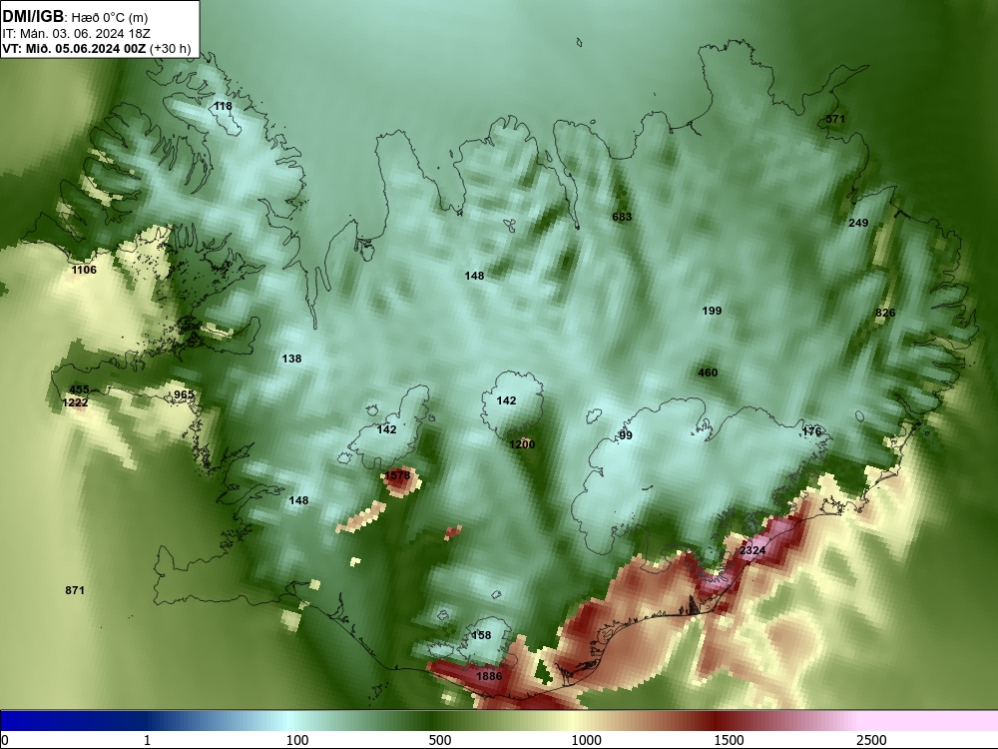Select the 176 value label
Screen dimensions: 998x749
[x=811, y=431]
